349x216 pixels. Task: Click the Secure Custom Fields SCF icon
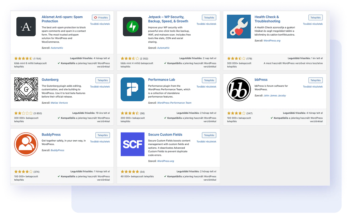(x=133, y=144)
